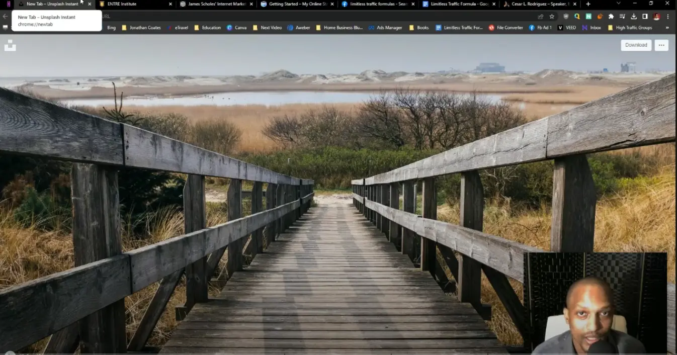Close the James Scholes' Internet Marketing tab
Screen dimensions: 677x355
251,4
